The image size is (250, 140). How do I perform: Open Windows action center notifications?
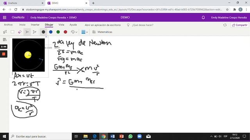point(244,136)
